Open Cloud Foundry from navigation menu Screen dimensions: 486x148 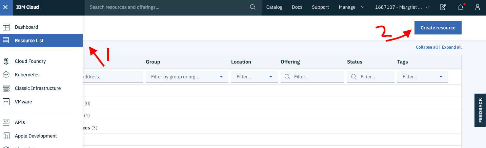click(x=41, y=61)
